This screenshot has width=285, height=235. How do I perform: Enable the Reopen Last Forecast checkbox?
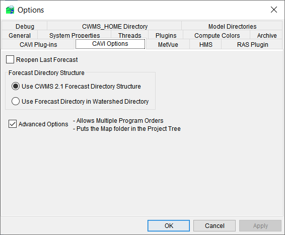10,59
